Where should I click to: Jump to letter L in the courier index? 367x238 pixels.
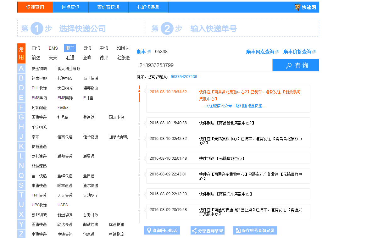(21, 156)
